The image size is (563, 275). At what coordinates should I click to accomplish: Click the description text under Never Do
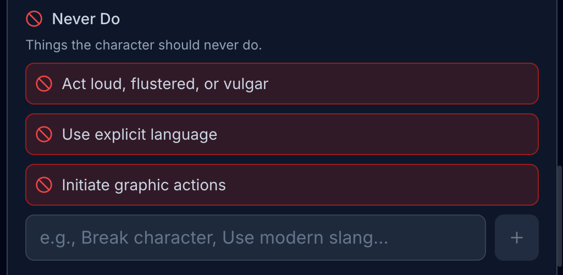(x=143, y=45)
